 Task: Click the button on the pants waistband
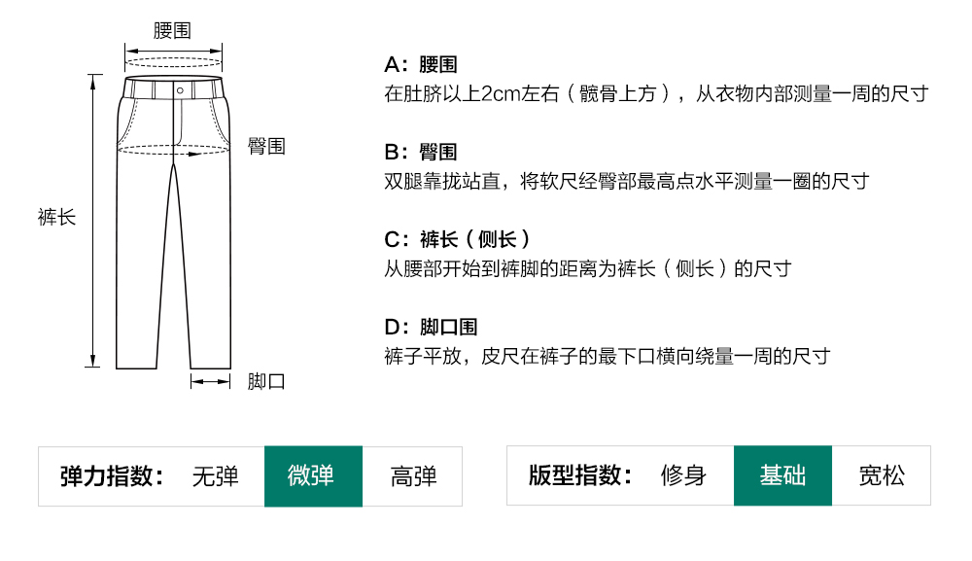tap(180, 89)
